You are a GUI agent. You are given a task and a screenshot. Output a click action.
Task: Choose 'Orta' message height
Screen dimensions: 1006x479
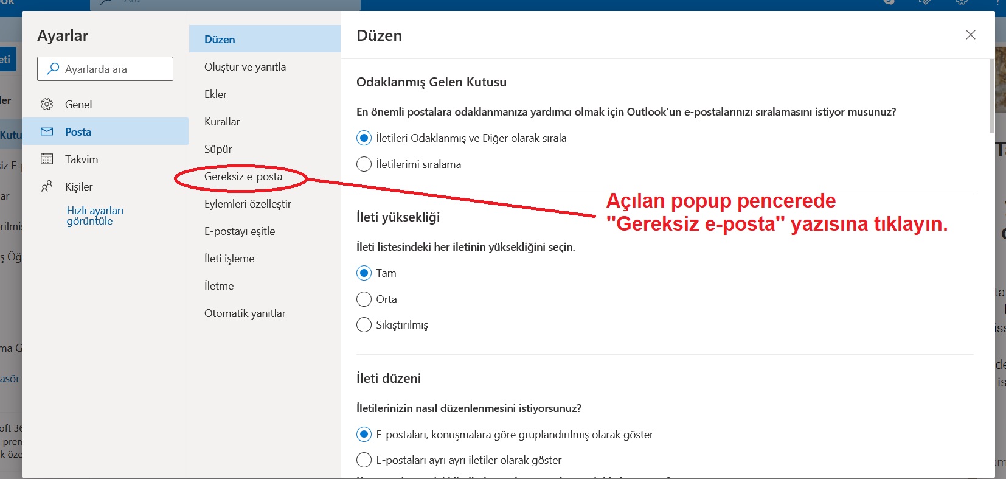point(364,299)
